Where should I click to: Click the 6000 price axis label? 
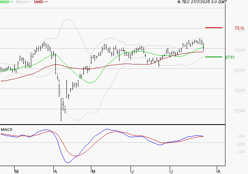[x=240, y=91]
